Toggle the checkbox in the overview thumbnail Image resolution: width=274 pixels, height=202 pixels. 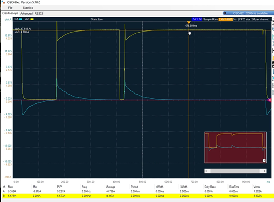(x=264, y=161)
